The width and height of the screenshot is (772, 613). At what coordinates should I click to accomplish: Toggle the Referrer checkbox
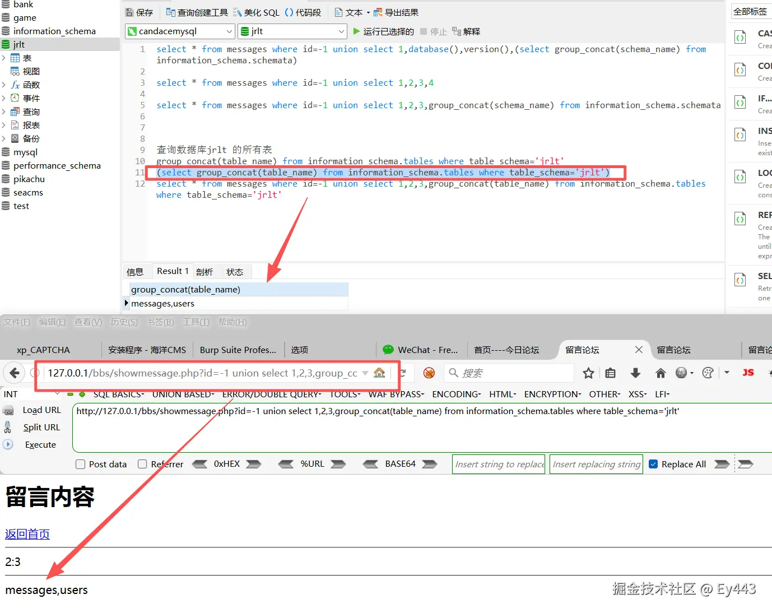pos(142,465)
